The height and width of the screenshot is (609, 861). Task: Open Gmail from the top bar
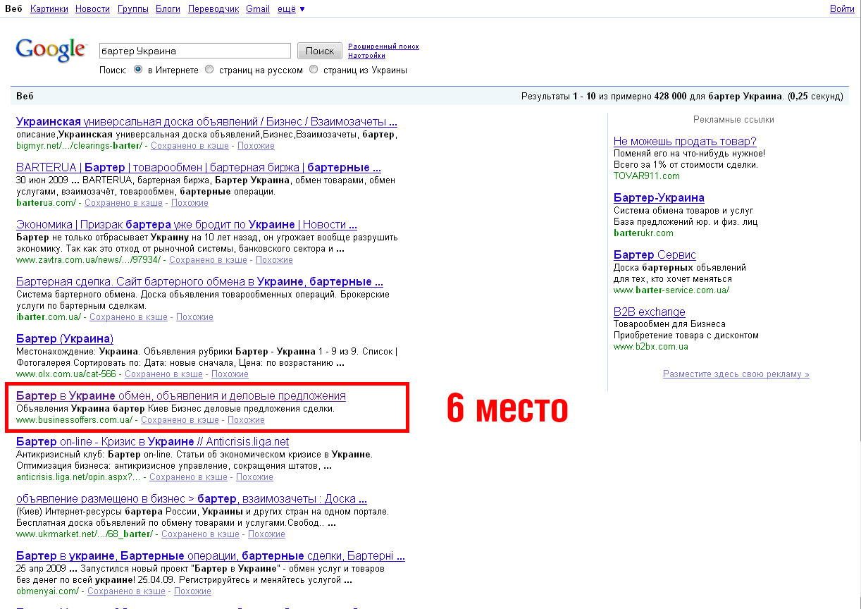(257, 8)
